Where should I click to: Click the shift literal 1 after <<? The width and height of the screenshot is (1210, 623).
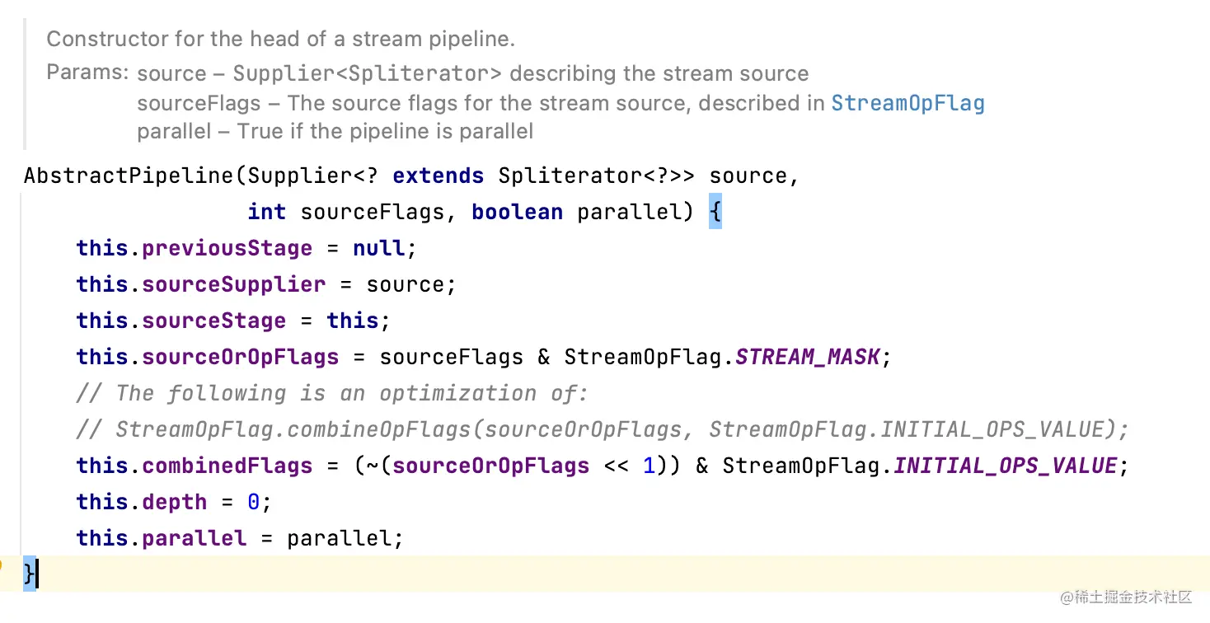pos(649,466)
